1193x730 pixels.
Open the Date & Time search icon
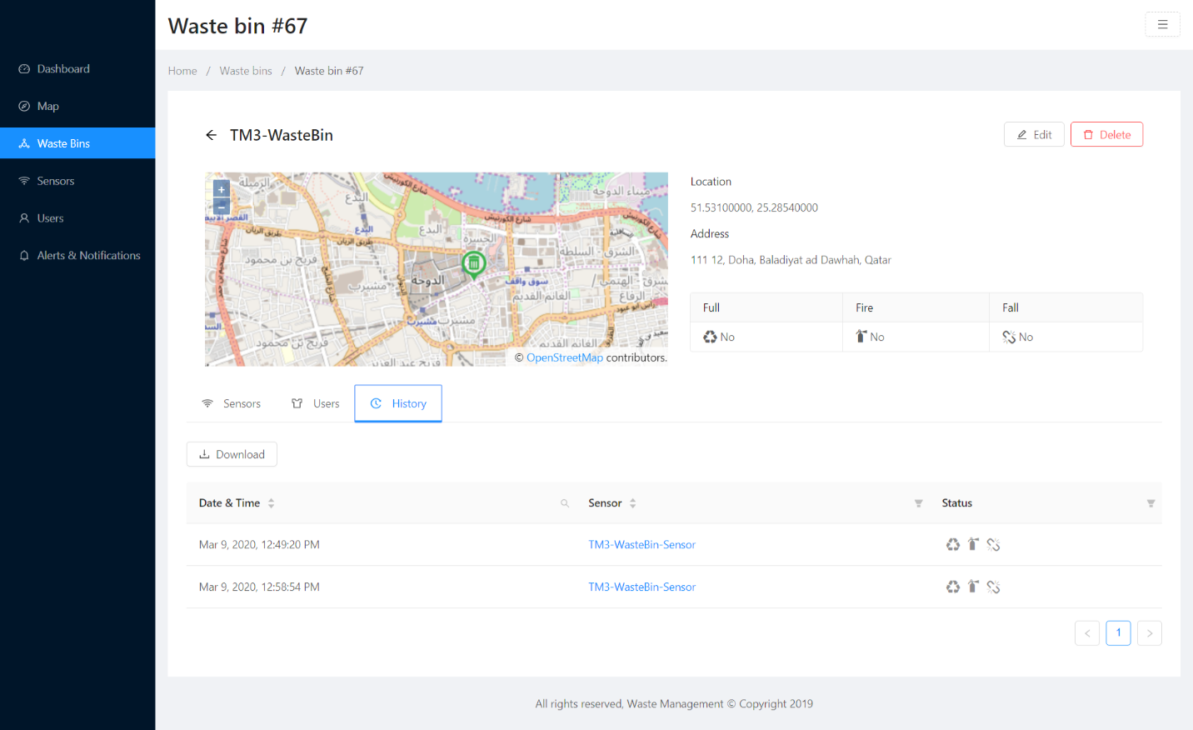pyautogui.click(x=565, y=503)
